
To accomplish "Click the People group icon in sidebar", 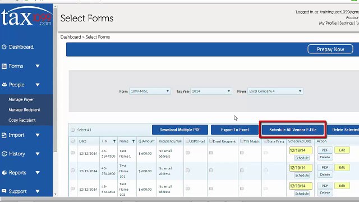I will click(4, 85).
